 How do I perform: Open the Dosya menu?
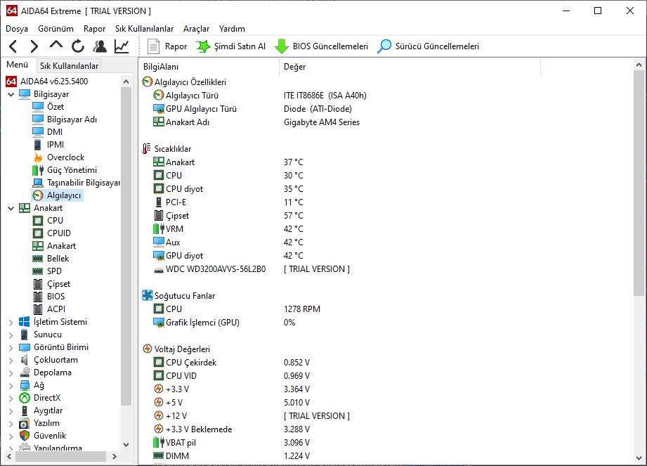(17, 29)
